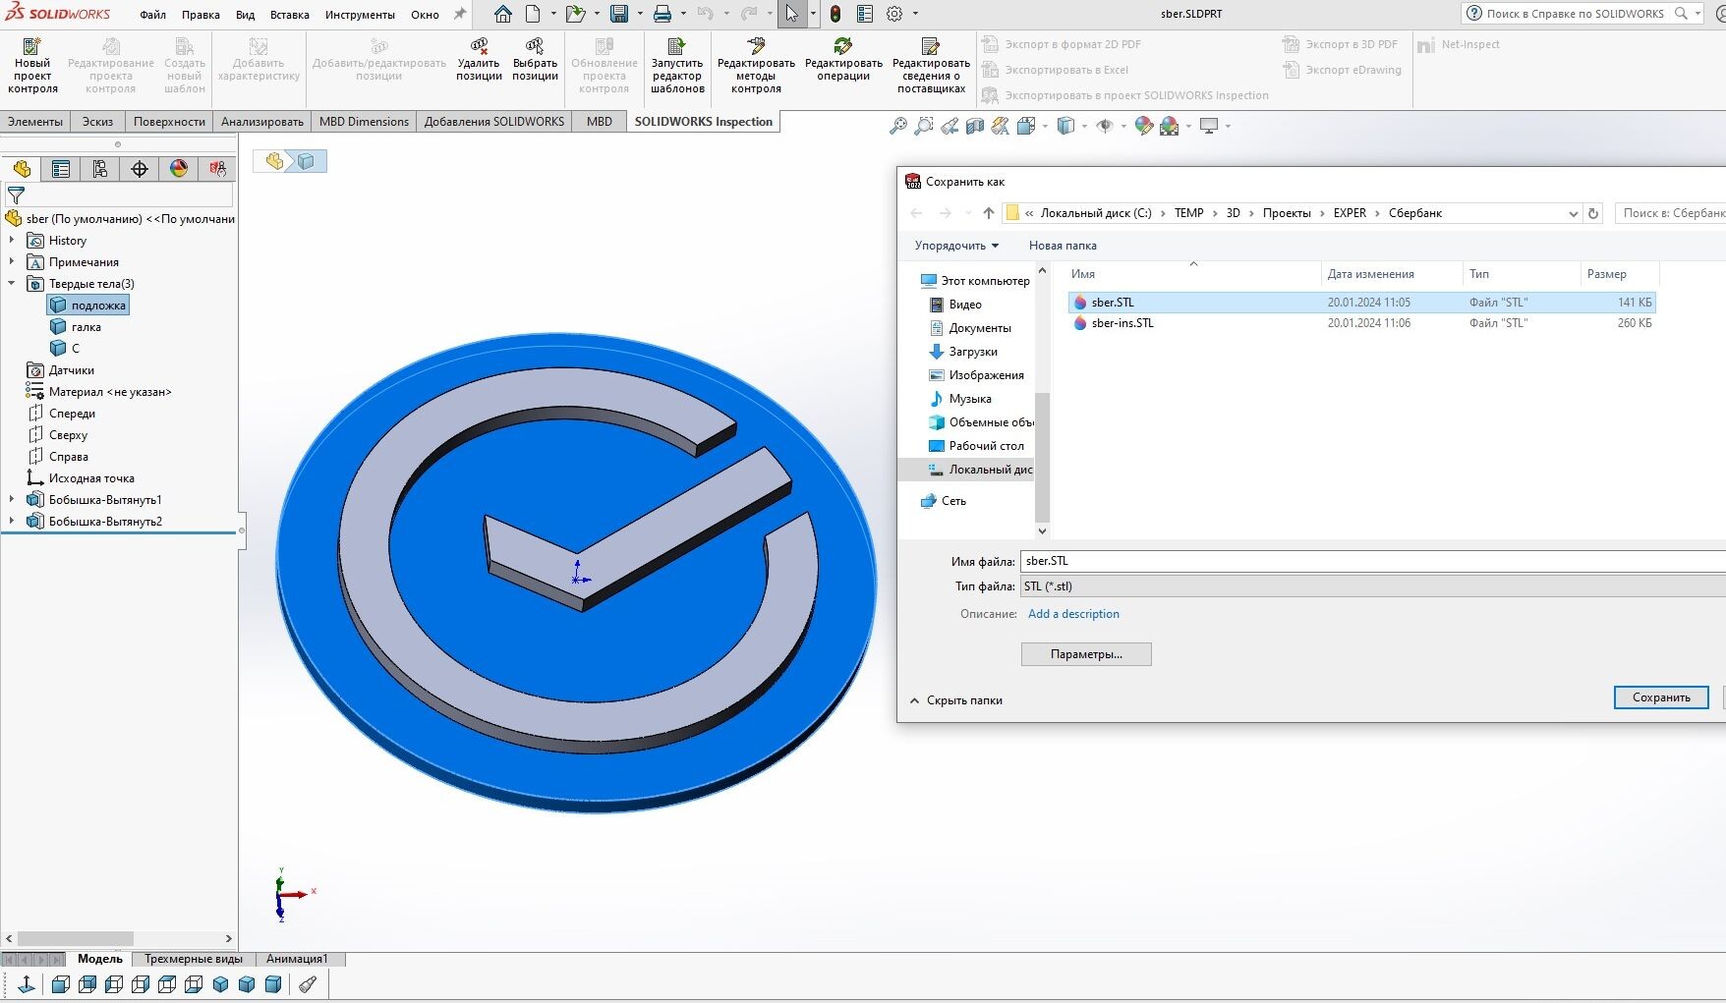Open the Тип файла combo box
This screenshot has height=1003, width=1726.
(1373, 586)
